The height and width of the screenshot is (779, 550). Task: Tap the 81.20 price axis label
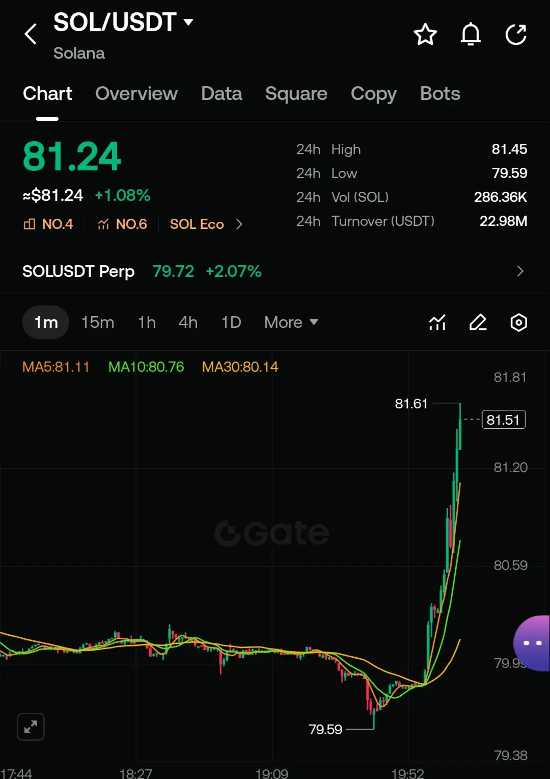(510, 468)
